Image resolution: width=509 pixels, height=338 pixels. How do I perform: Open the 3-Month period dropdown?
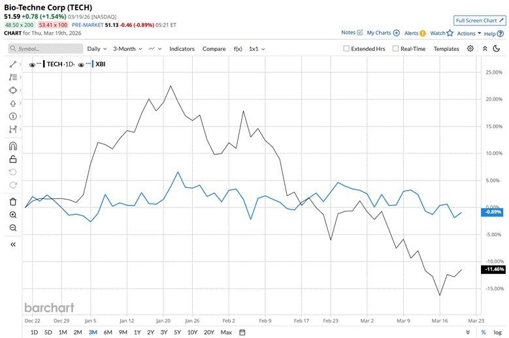click(127, 48)
